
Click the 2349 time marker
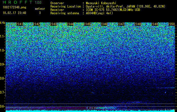click(x=154, y=24)
